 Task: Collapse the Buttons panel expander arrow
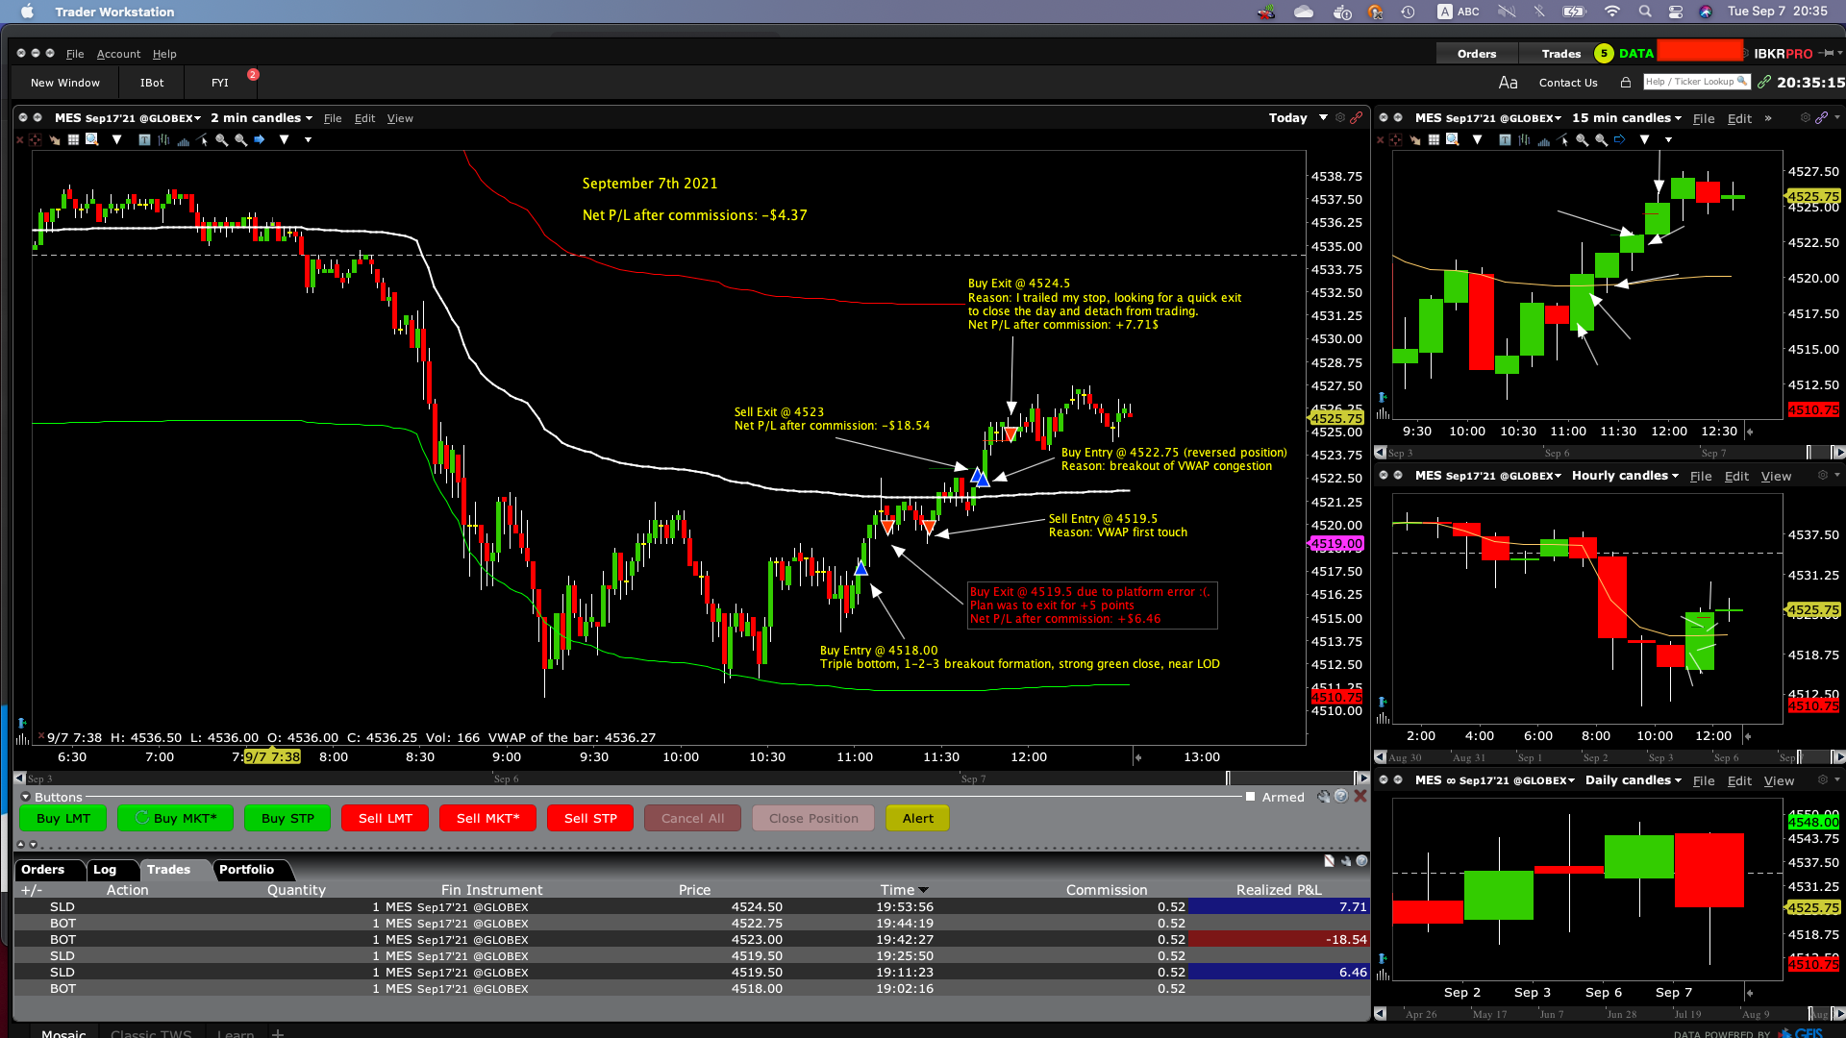(x=25, y=797)
